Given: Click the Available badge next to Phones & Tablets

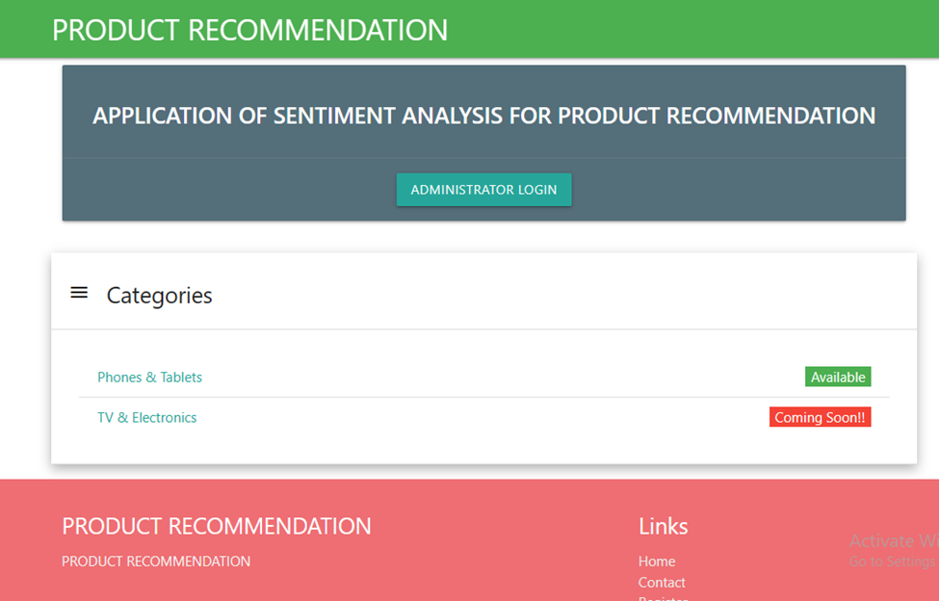Looking at the screenshot, I should coord(837,377).
